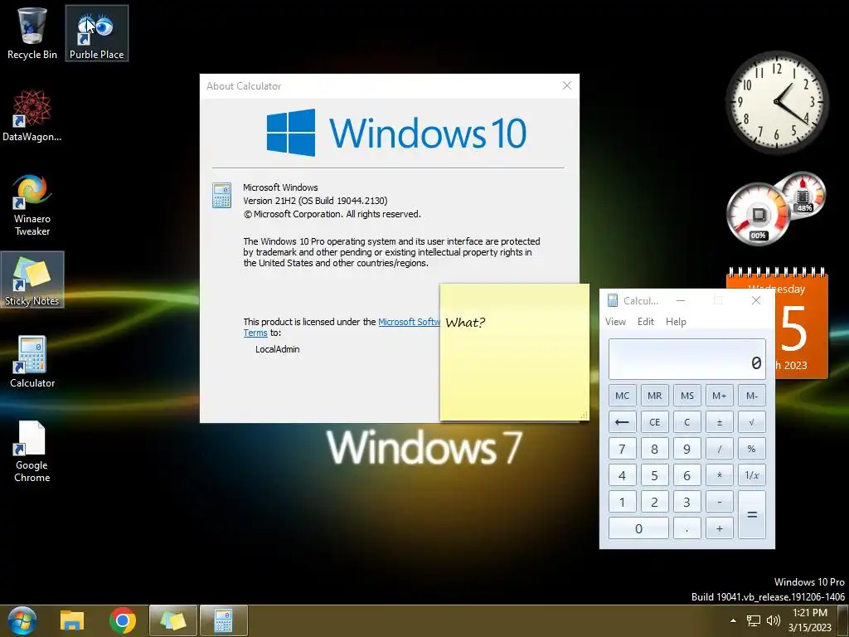
Task: Open the Sticky Notes desktop shortcut
Action: coord(32,280)
